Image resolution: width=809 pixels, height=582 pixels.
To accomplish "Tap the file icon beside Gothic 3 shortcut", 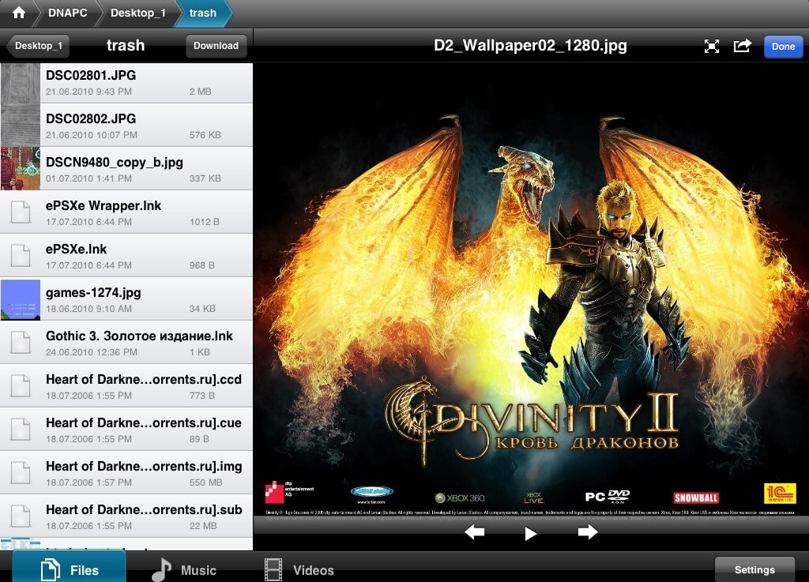I will click(x=21, y=342).
